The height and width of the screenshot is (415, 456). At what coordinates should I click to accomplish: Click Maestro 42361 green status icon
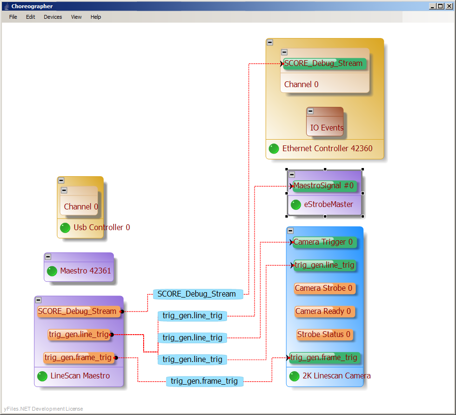(52, 271)
